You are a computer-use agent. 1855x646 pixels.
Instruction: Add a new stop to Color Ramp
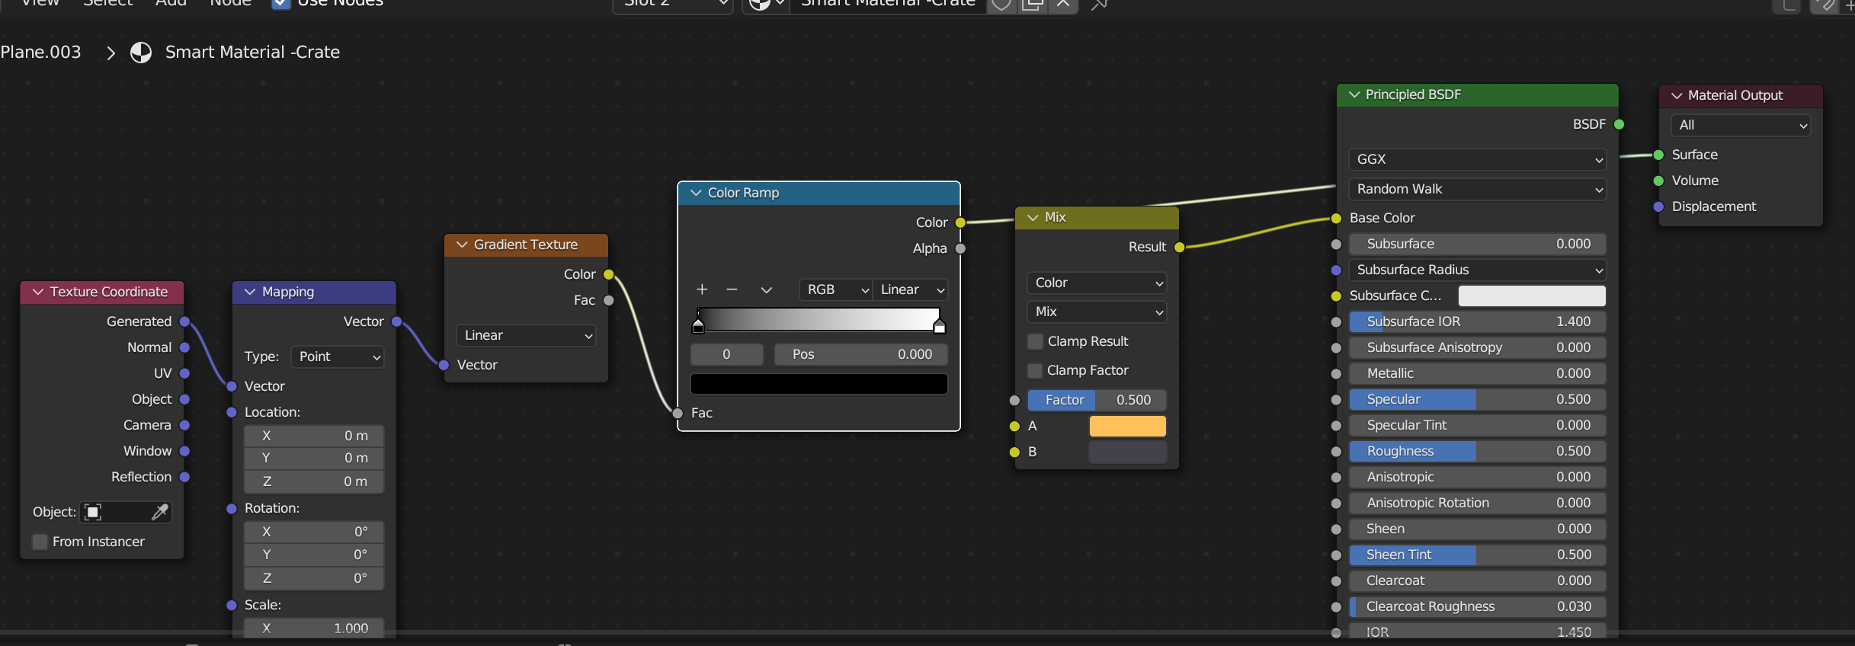(702, 289)
